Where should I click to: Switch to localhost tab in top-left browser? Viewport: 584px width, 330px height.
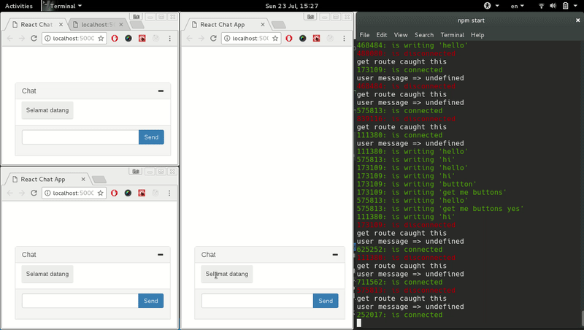coord(98,25)
